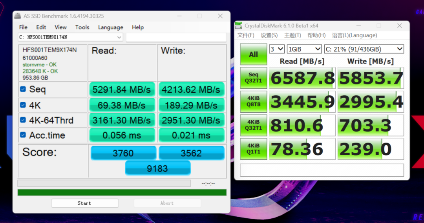Minimize the CrystalDiskMark window
Screen dimensions: 424x223
[x=358, y=26]
